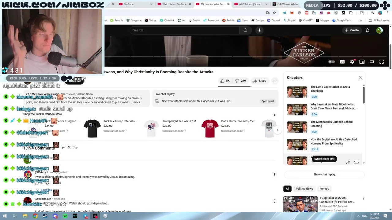The image size is (392, 220).
Task: Open options menu for @R0dexy's comment
Action: click(274, 174)
